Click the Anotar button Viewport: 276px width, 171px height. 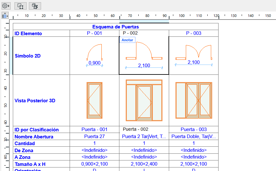(127, 40)
